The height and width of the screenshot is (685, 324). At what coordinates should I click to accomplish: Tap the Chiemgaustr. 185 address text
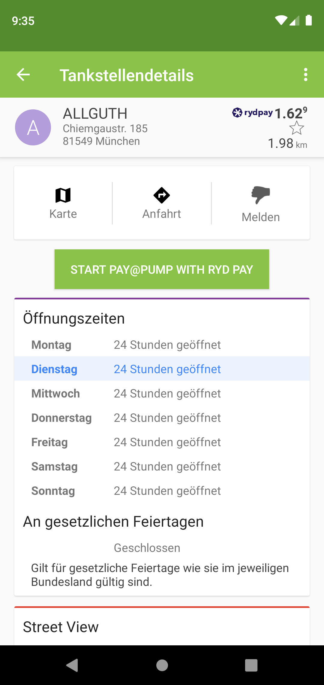(x=105, y=129)
